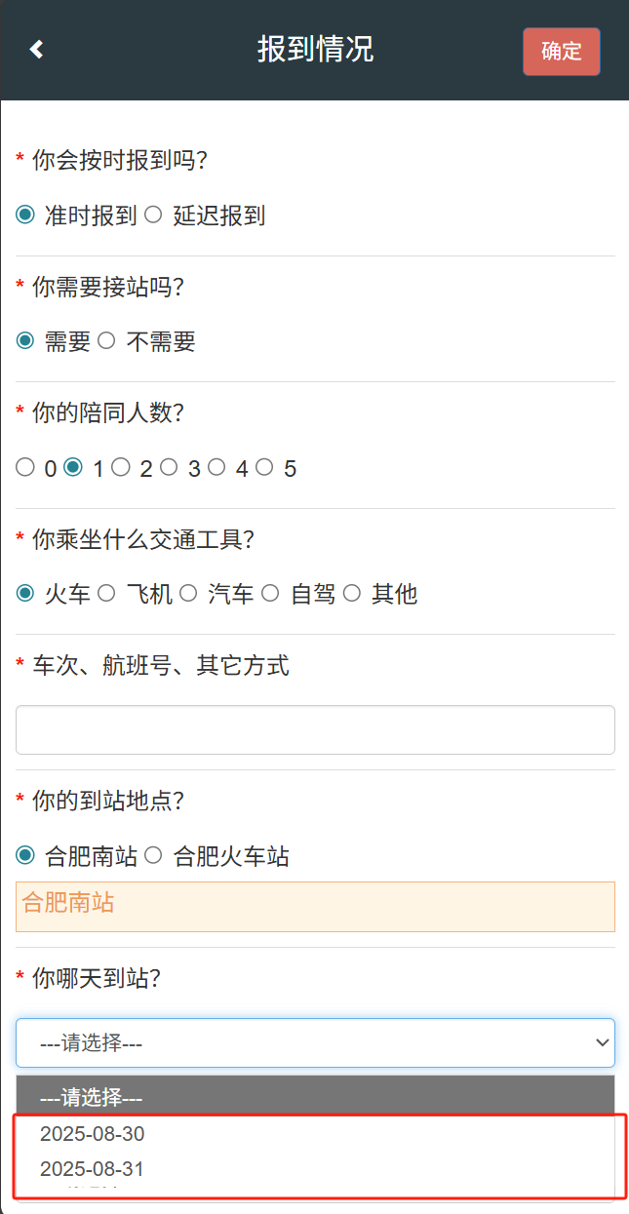629x1214 pixels.
Task: Pick 2025-08-31 from the date list
Action: point(93,1168)
